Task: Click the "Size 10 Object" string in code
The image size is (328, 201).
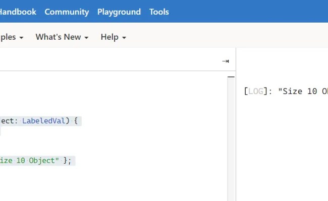Action: (29, 161)
